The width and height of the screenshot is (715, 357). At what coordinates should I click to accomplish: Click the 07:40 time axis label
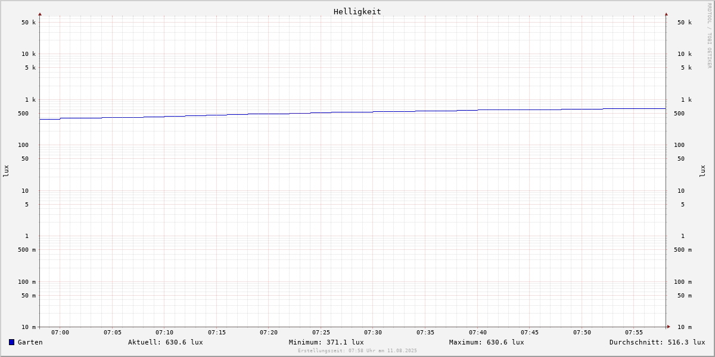[478, 333]
